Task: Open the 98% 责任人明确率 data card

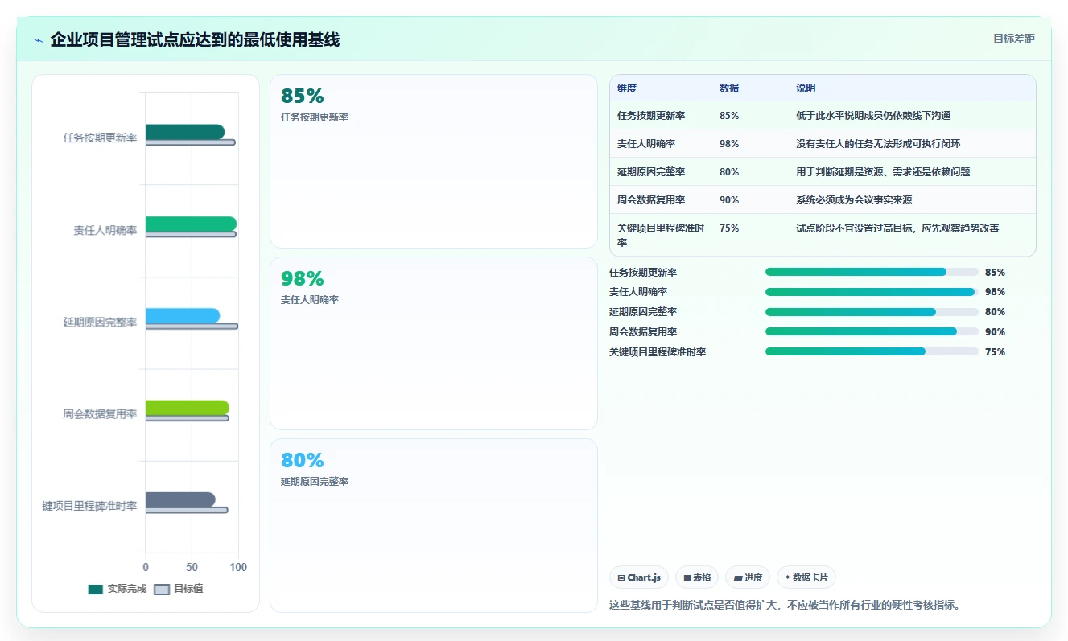Action: tap(434, 343)
